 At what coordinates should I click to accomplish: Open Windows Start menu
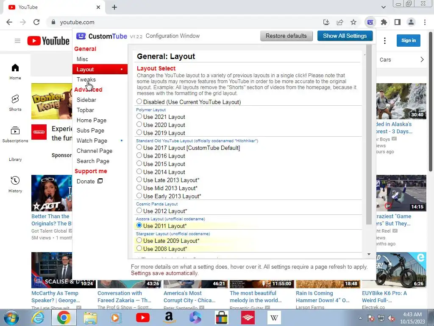(x=11, y=318)
